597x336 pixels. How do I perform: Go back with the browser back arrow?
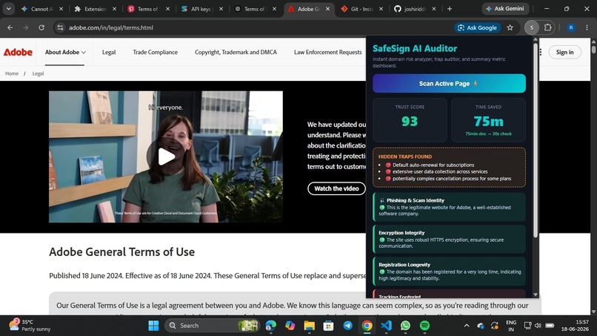[x=10, y=27]
